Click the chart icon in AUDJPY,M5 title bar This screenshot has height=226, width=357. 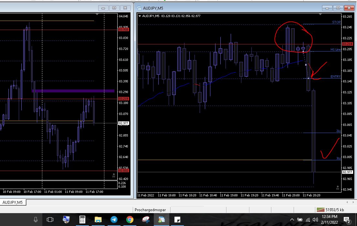(x=139, y=8)
